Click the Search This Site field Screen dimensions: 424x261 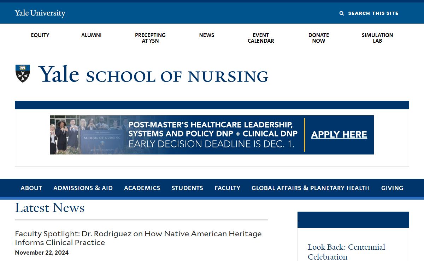click(x=373, y=13)
